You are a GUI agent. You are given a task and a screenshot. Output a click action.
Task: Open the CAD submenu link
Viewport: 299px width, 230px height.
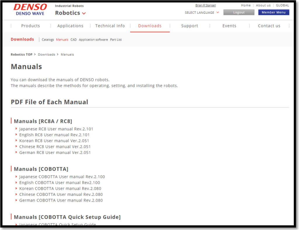(74, 40)
